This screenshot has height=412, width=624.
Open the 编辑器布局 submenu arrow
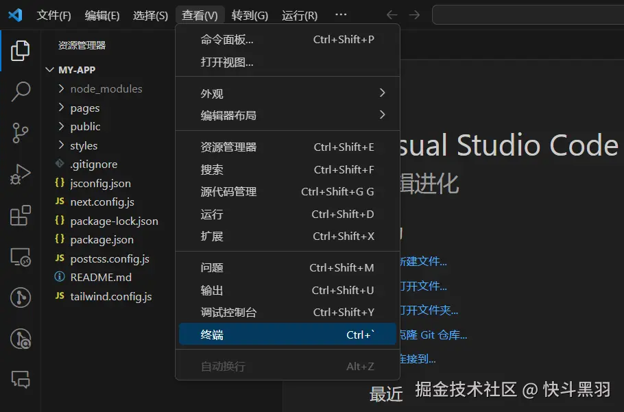click(x=382, y=114)
